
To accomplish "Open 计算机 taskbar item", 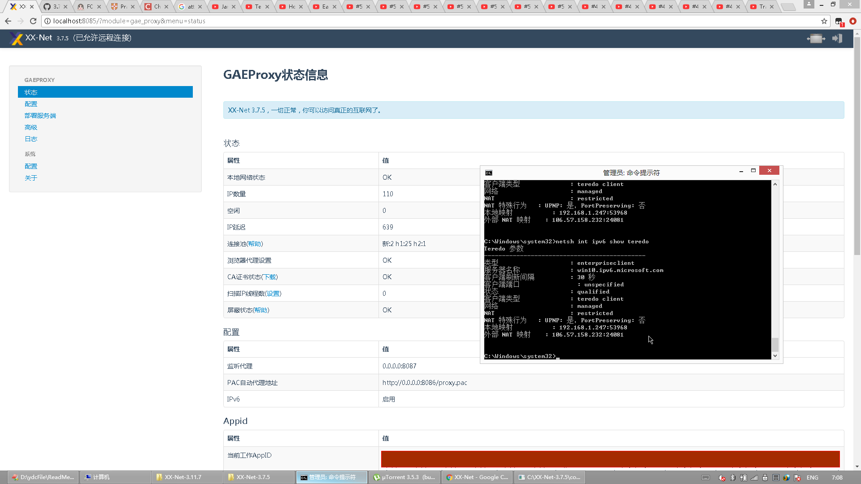I will pos(115,477).
